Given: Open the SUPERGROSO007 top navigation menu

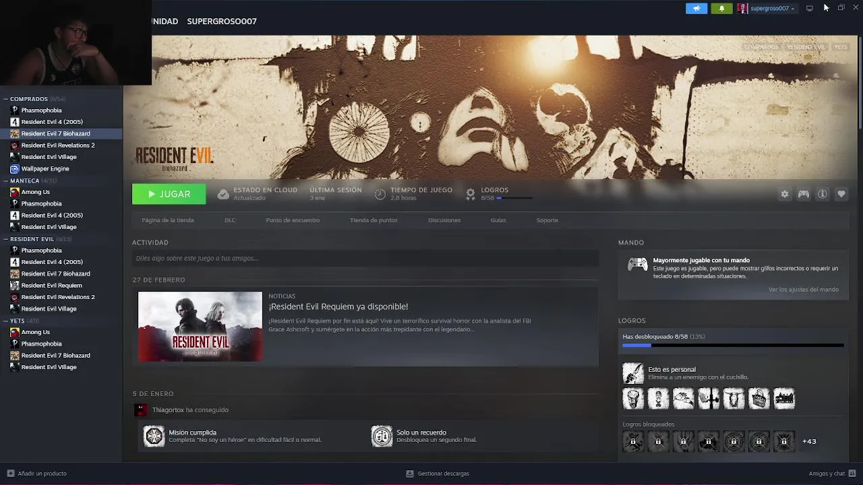Looking at the screenshot, I should (x=222, y=22).
